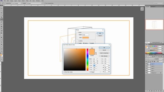Select the L lightness radio button
164x92 pixels.
pos(101,59)
